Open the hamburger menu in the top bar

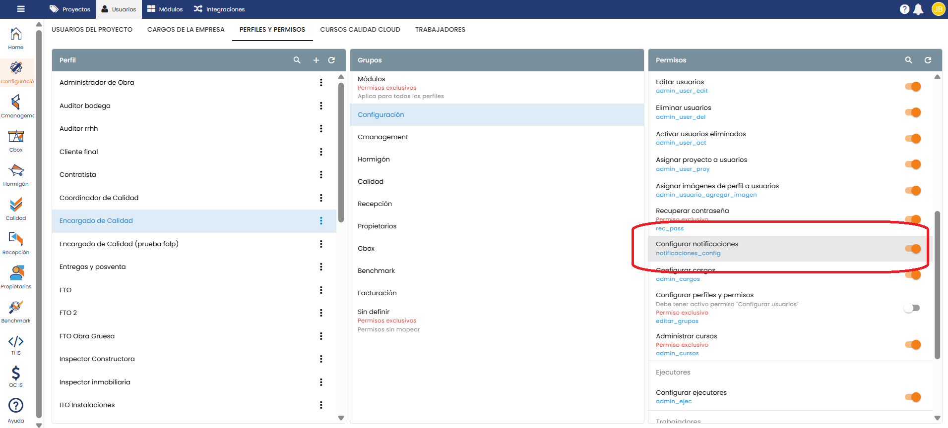[x=21, y=9]
